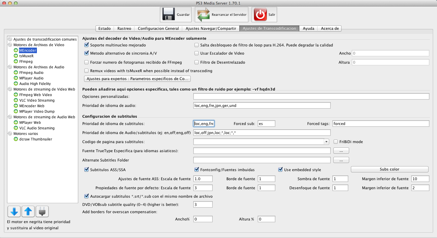The width and height of the screenshot is (437, 238).
Task: Click green arrow icon beside dcraw Thumbnailer
Action: 16,139
